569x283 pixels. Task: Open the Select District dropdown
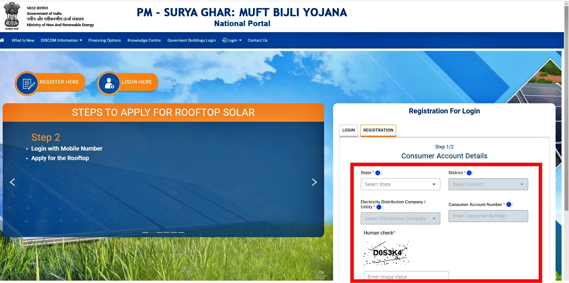(x=488, y=184)
